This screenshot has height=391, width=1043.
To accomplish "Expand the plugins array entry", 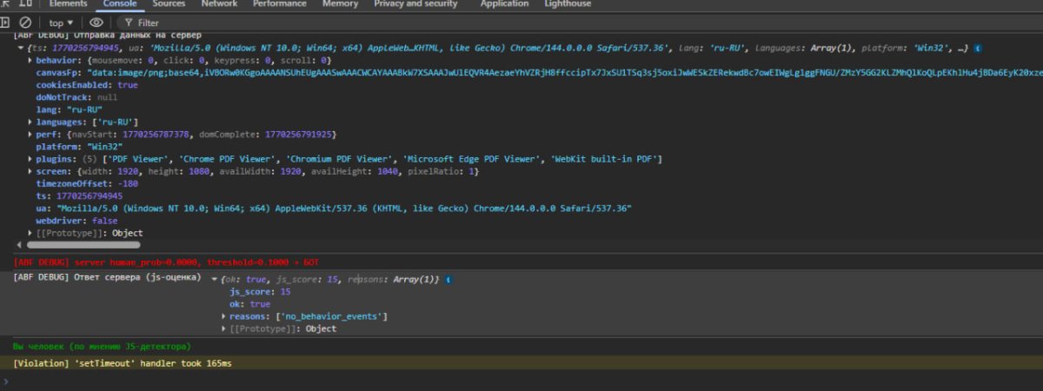I will click(31, 159).
